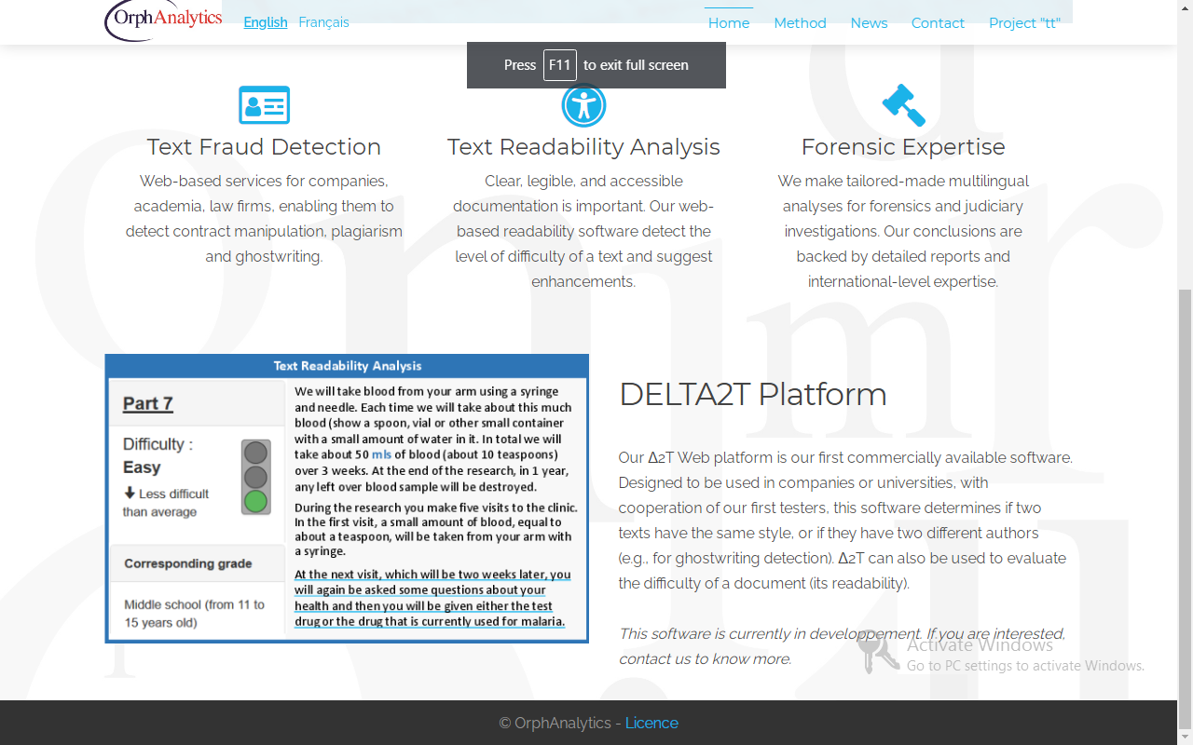Open the Method page

point(800,23)
